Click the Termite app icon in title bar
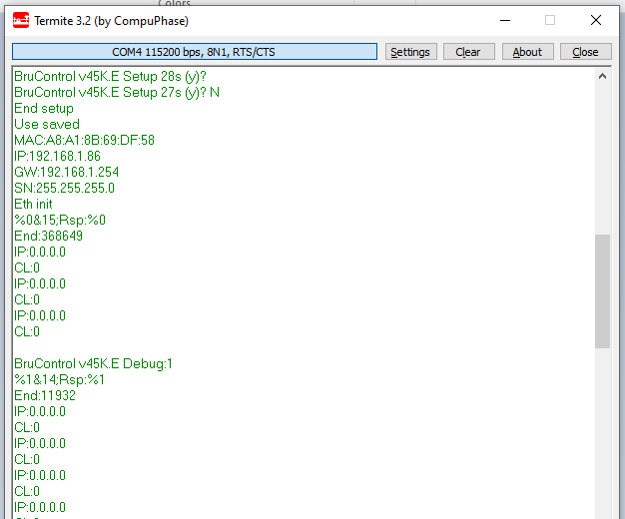The image size is (625, 519). point(21,20)
